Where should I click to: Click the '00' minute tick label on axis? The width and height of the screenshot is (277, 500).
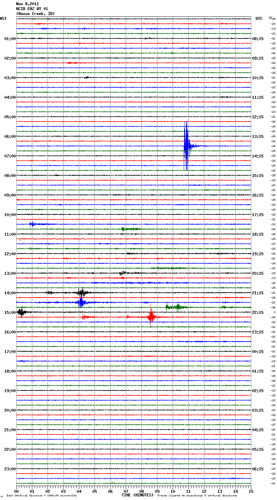[x=16, y=491]
